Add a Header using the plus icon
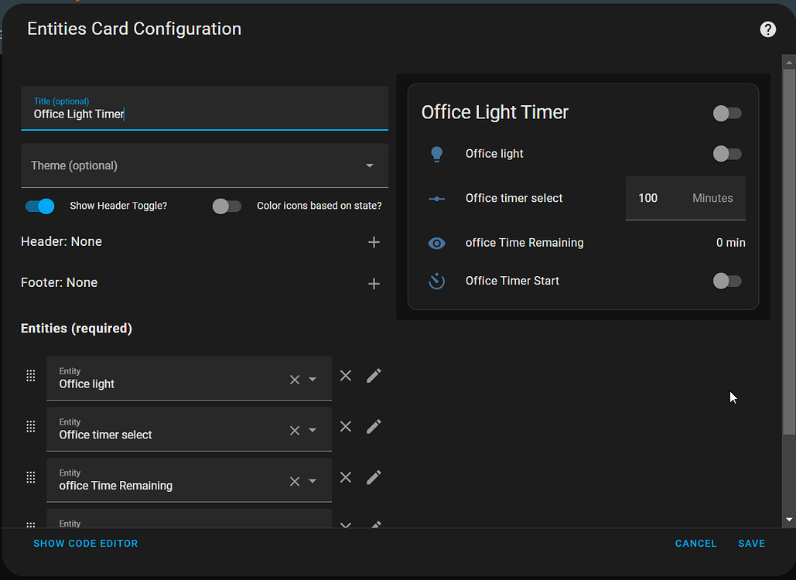The width and height of the screenshot is (796, 580). 374,241
